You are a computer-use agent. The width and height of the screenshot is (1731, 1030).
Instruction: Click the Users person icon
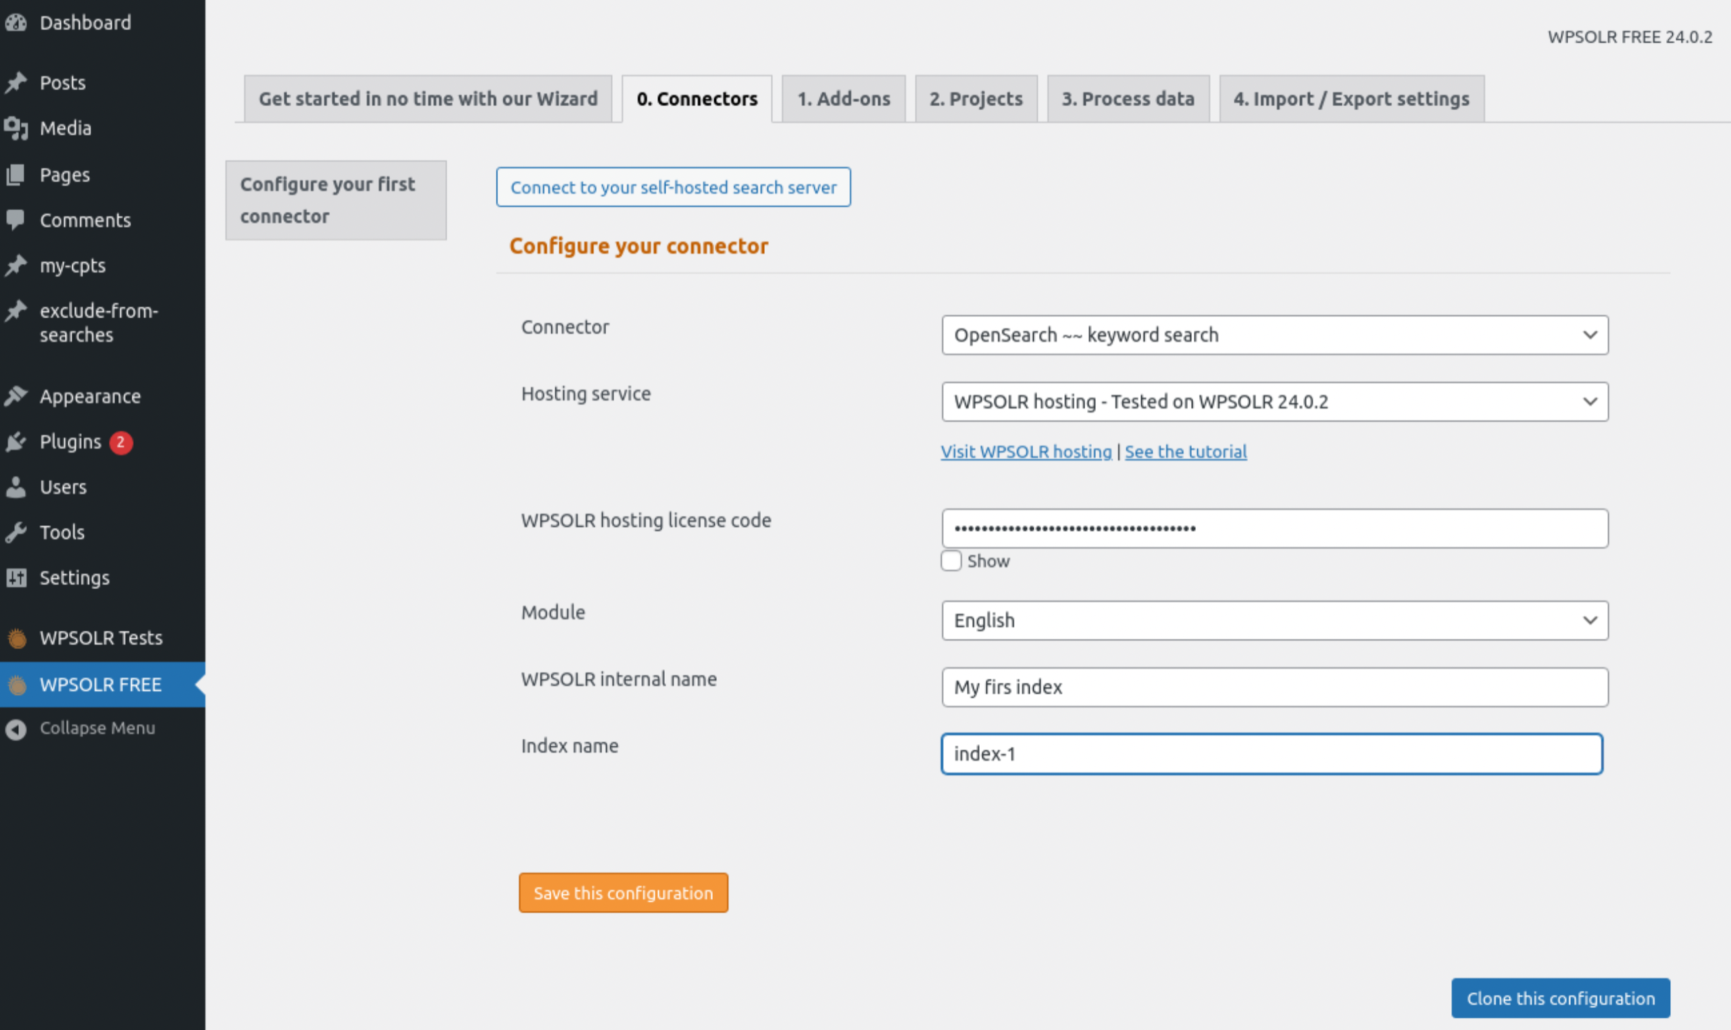16,487
